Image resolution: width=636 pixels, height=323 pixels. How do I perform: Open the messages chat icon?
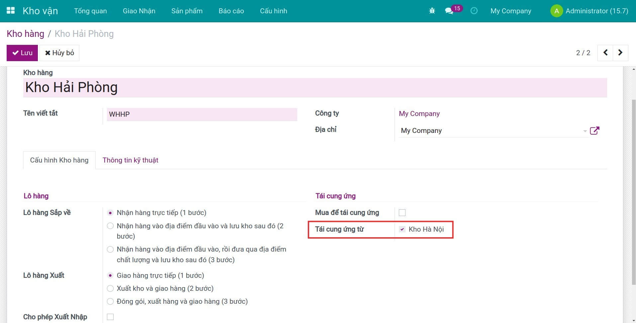(449, 11)
